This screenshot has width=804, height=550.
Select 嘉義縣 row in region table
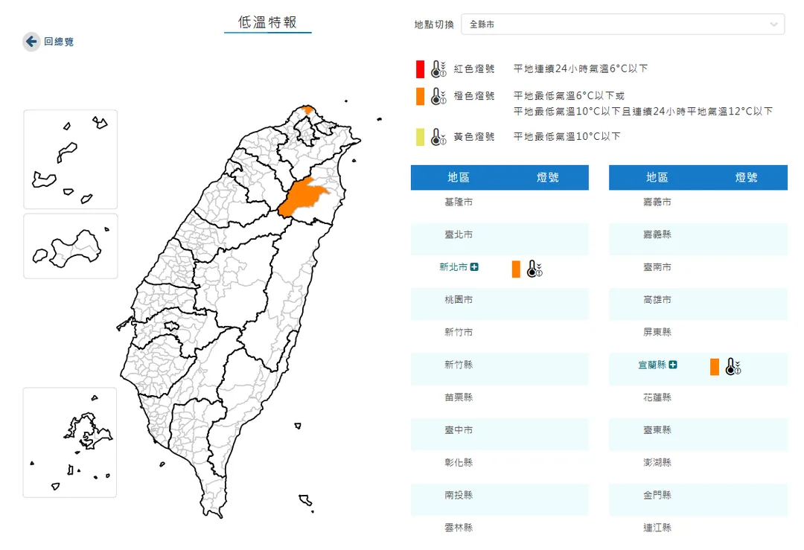(x=698, y=239)
